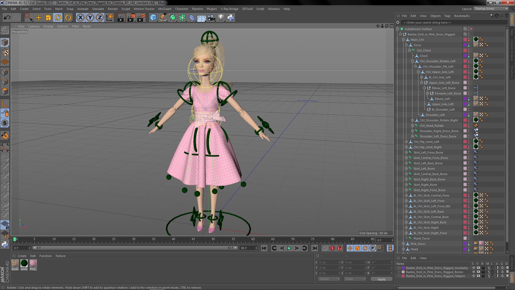Switch to Points mode

(x=5, y=72)
